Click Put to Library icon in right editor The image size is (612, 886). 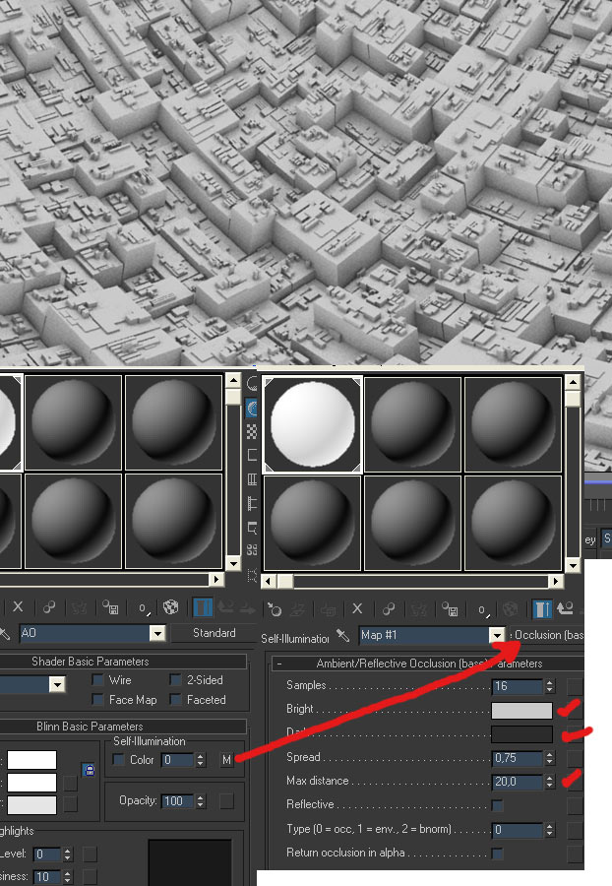[x=450, y=608]
